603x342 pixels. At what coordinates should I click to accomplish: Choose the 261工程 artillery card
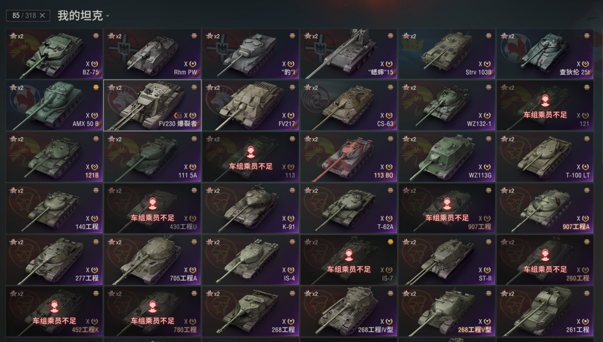tap(545, 311)
